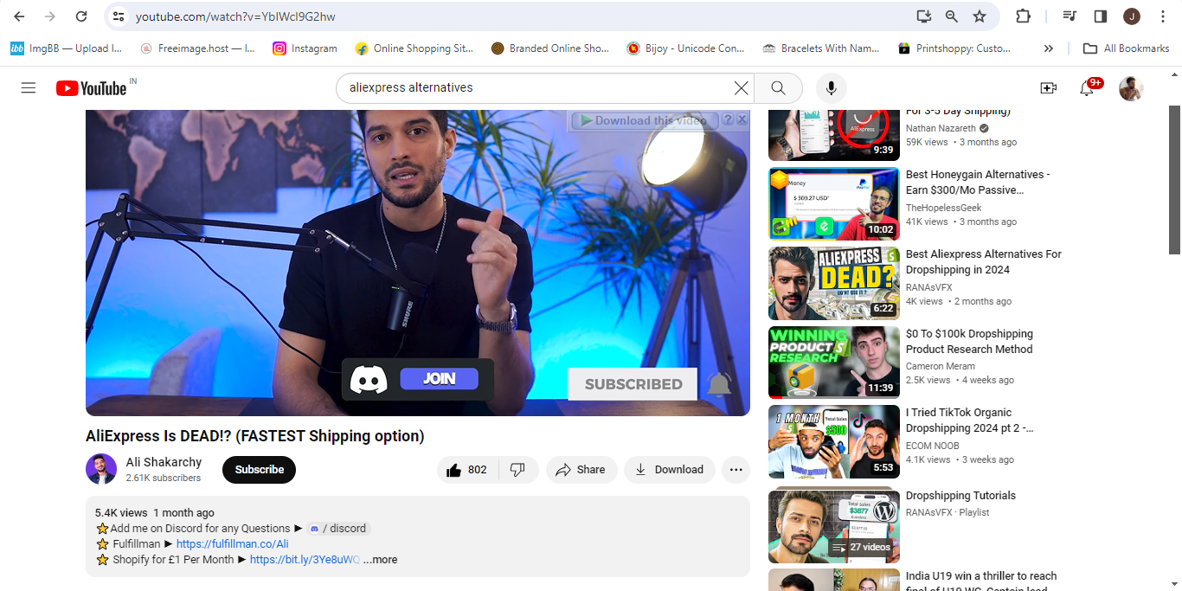Open Online Shopping Site bookmark
The width and height of the screenshot is (1182, 591).
click(x=414, y=48)
